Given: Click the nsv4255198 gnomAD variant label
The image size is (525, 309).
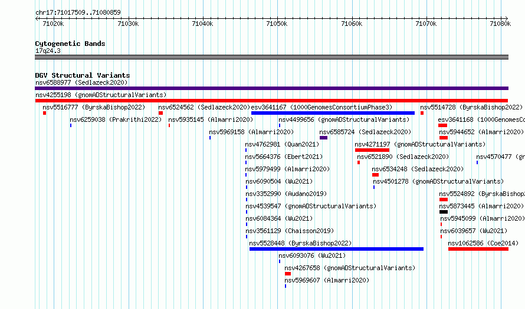Looking at the screenshot, I should pos(101,95).
